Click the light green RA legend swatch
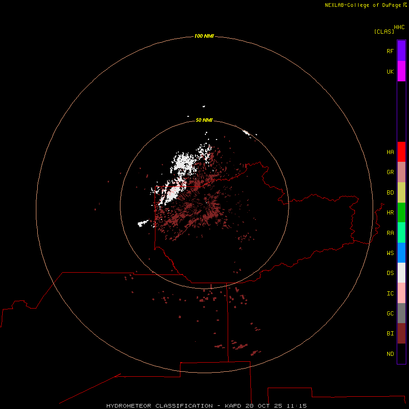Screen dimensions: 409x409 click(x=401, y=233)
